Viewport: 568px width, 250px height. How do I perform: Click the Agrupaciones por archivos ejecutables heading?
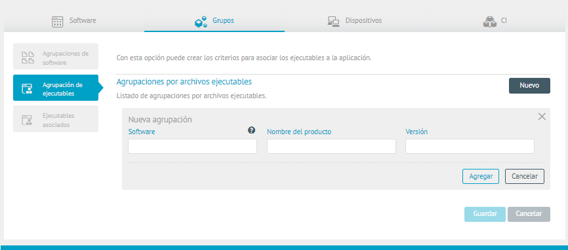(184, 82)
